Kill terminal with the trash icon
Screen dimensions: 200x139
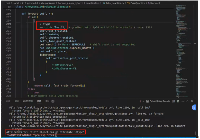point(178,101)
